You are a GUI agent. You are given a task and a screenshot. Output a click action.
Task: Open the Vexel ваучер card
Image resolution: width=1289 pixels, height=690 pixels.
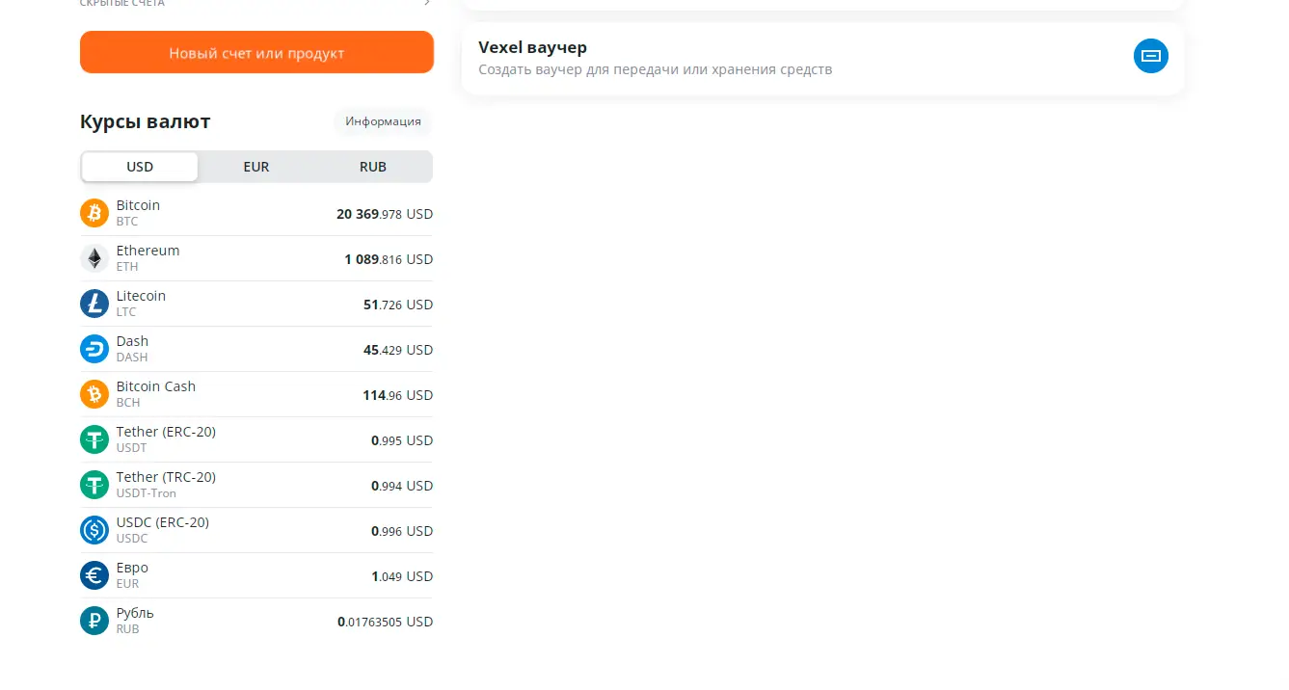pyautogui.click(x=822, y=58)
